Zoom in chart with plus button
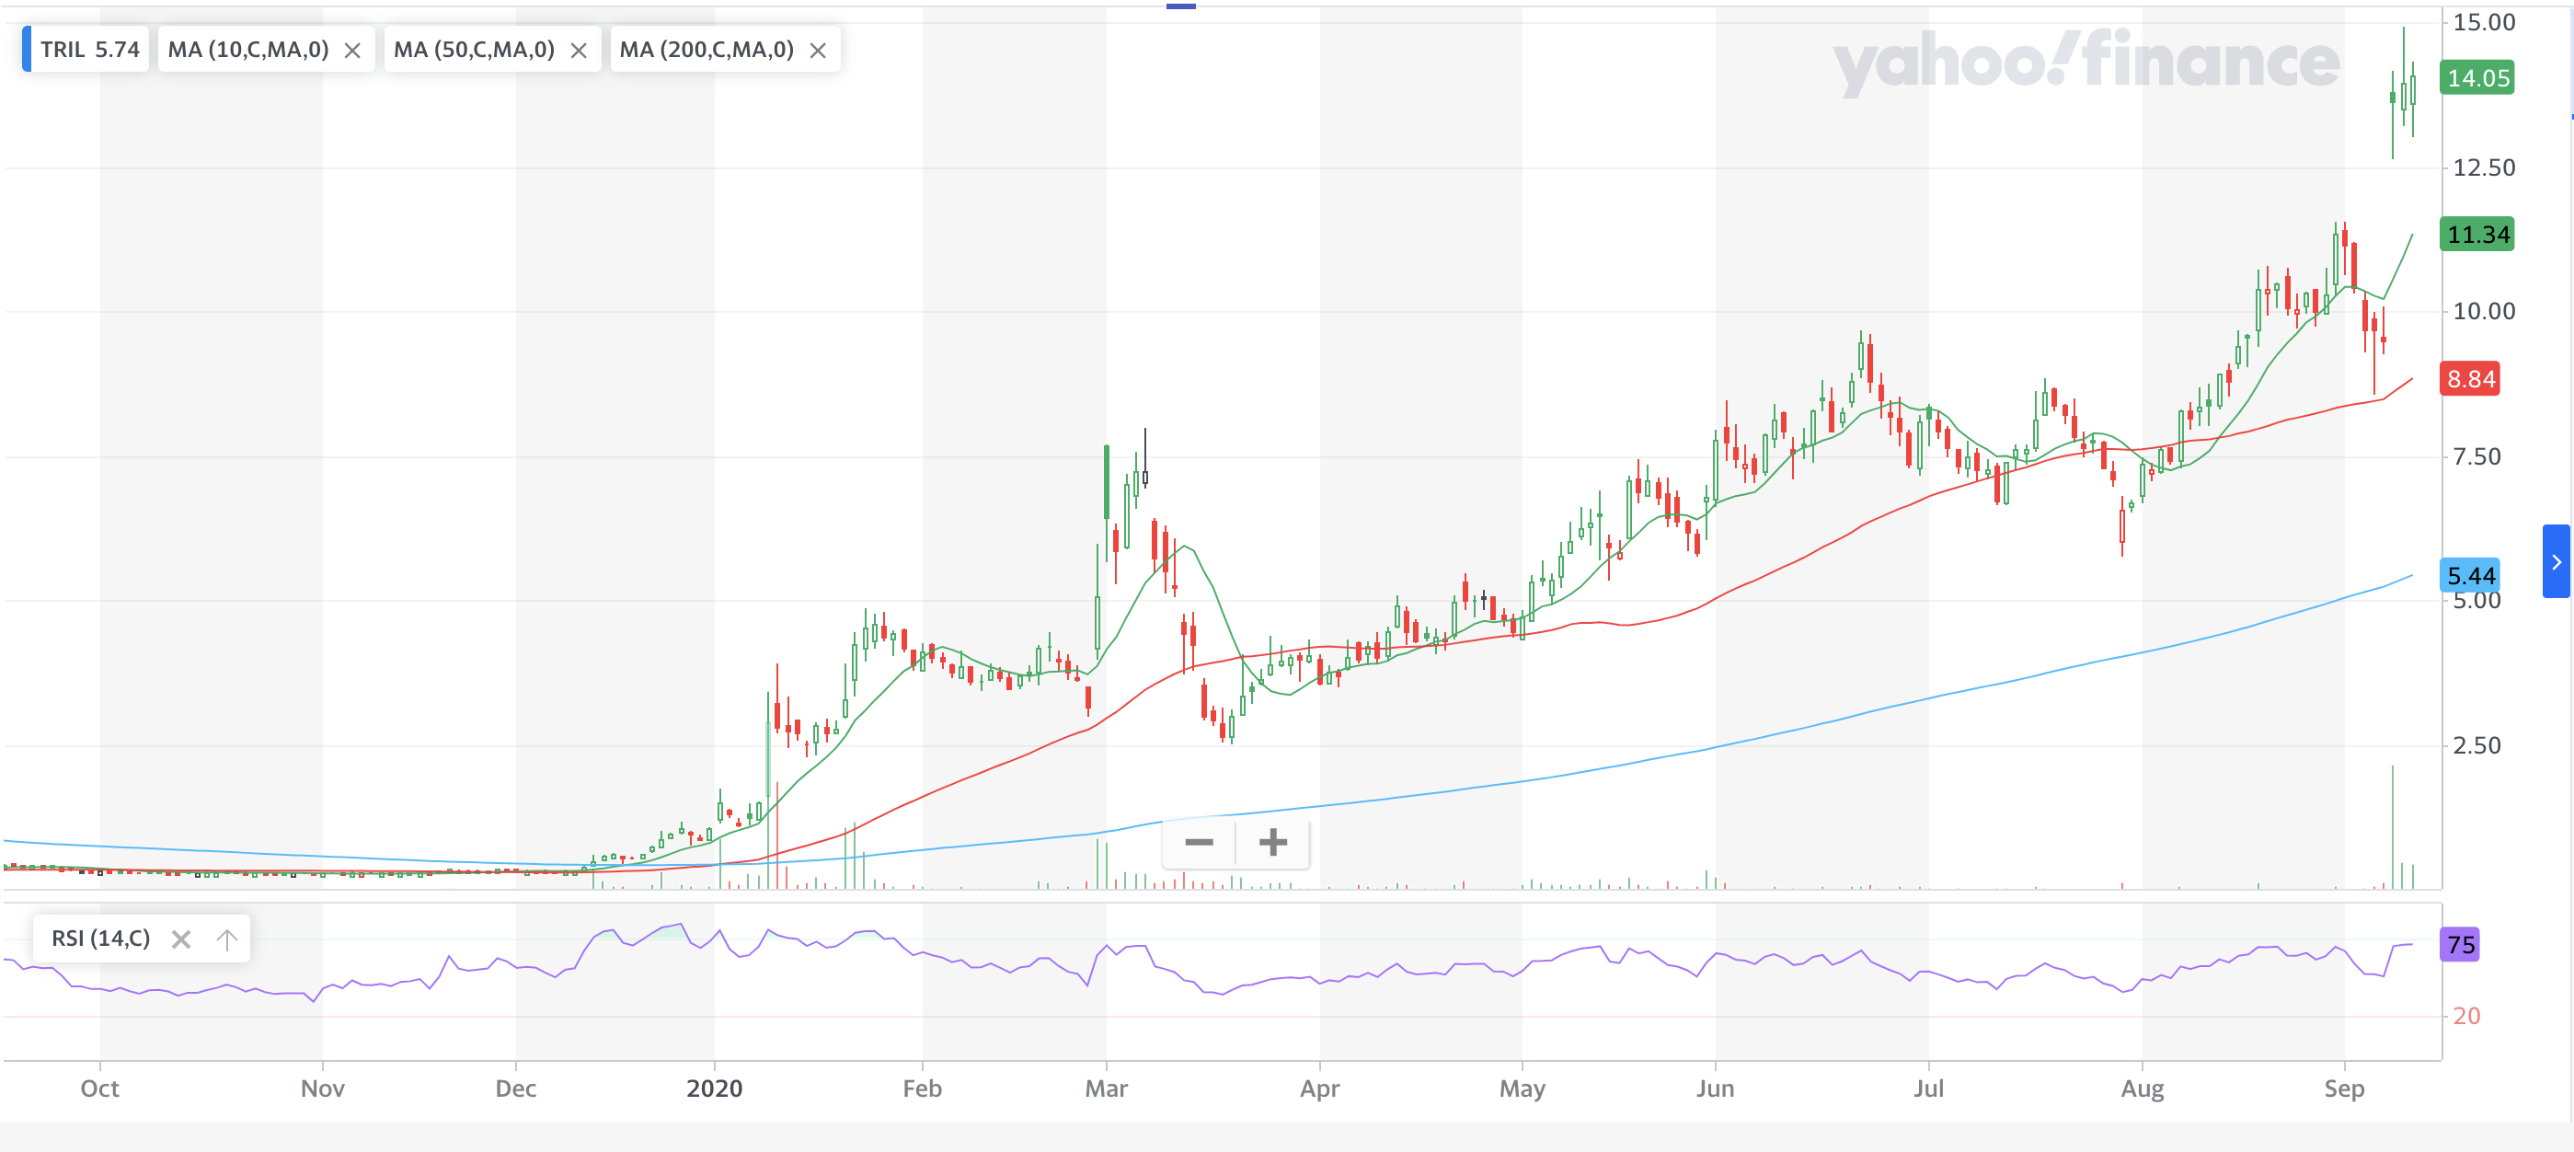Viewport: 2574px width, 1152px height. pos(1273,842)
